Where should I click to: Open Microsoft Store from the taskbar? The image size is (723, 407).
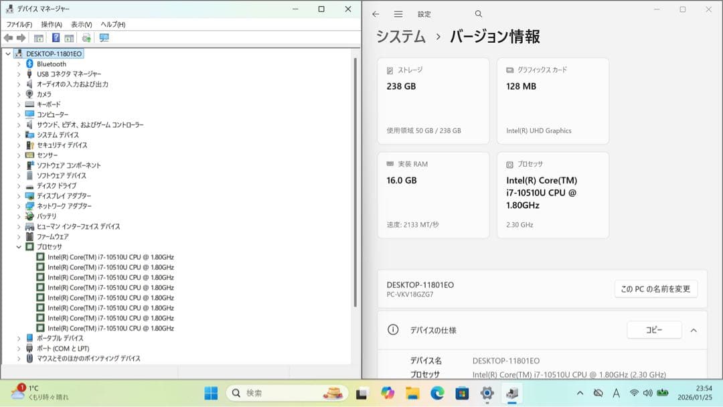tap(463, 392)
